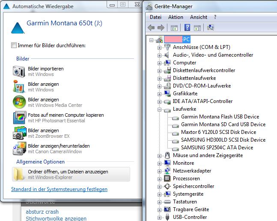277x221 pixels.
Task: Choose 'Bilder importieren mit Windows'
Action: tap(45, 71)
